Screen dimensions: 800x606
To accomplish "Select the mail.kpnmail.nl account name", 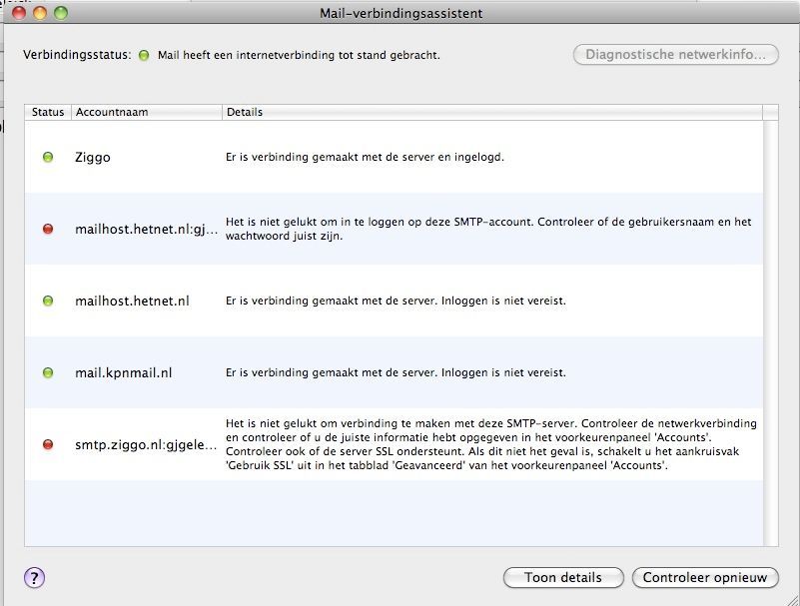I will coord(124,372).
